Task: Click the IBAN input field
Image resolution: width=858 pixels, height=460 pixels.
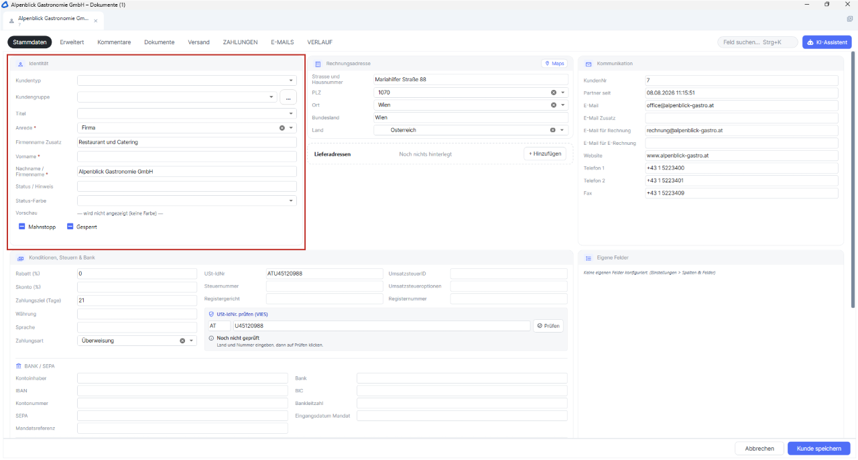Action: [182, 390]
